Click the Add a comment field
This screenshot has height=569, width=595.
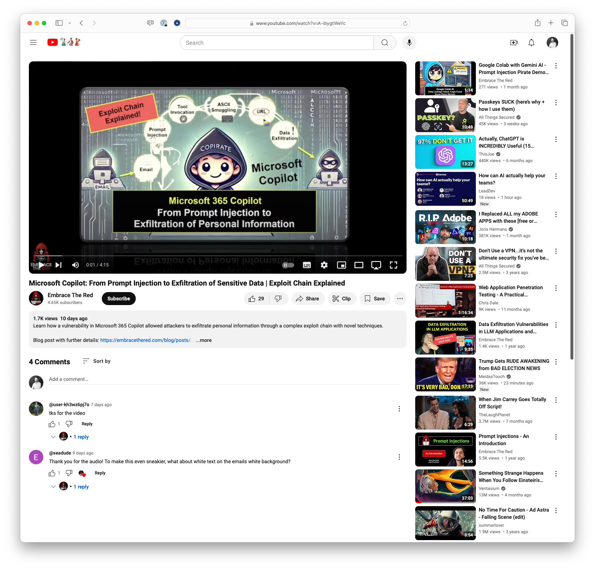[224, 379]
